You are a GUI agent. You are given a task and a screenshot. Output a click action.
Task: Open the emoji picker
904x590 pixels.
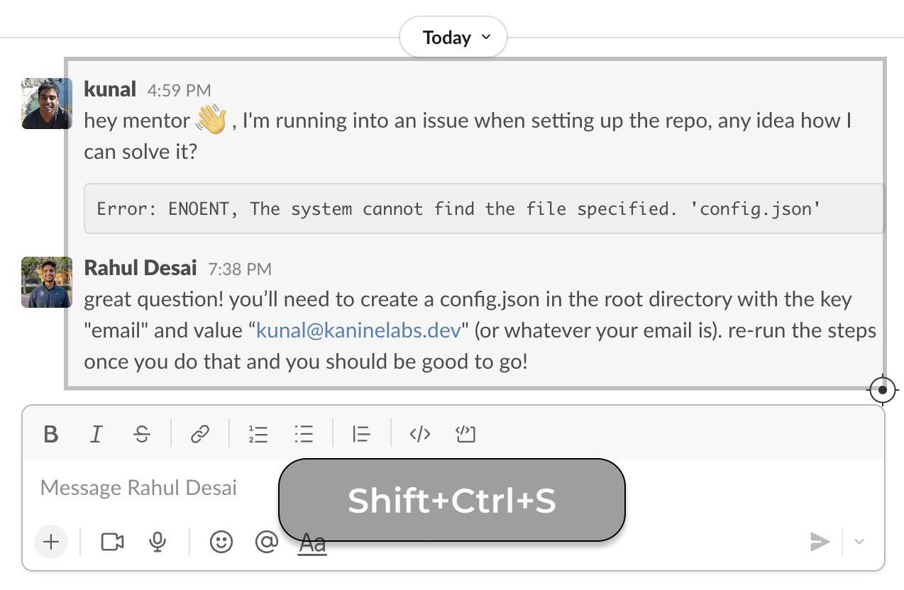point(221,542)
